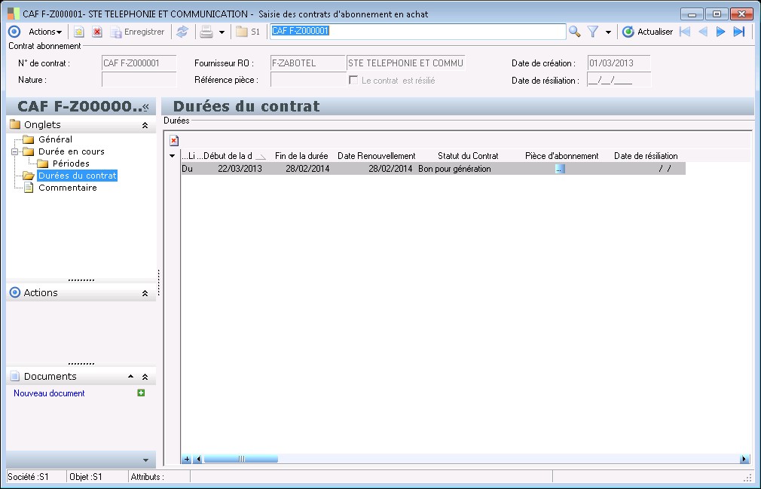Open the print options dropdown arrow
Screen dimensions: 761x489
222,32
